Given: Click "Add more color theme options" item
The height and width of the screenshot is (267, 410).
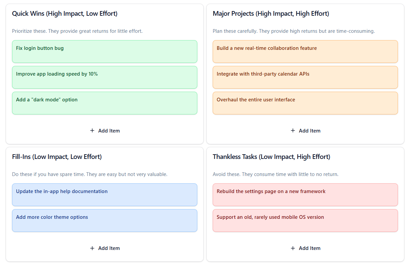Looking at the screenshot, I should 105,220.
